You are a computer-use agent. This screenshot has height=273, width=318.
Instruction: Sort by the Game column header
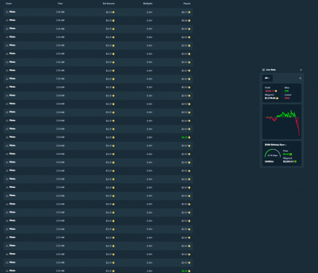click(x=9, y=4)
